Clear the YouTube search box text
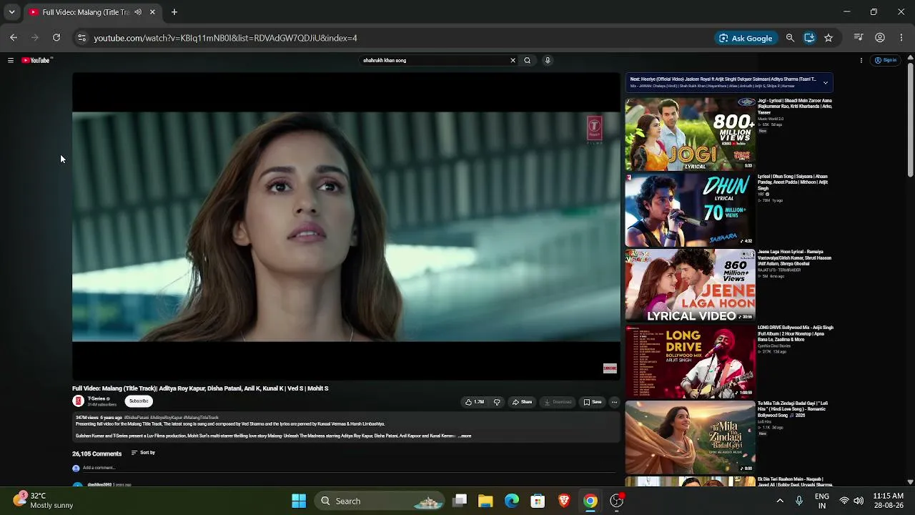The image size is (915, 515). pyautogui.click(x=513, y=61)
